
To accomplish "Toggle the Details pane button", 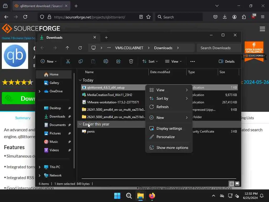I will click(227, 62).
